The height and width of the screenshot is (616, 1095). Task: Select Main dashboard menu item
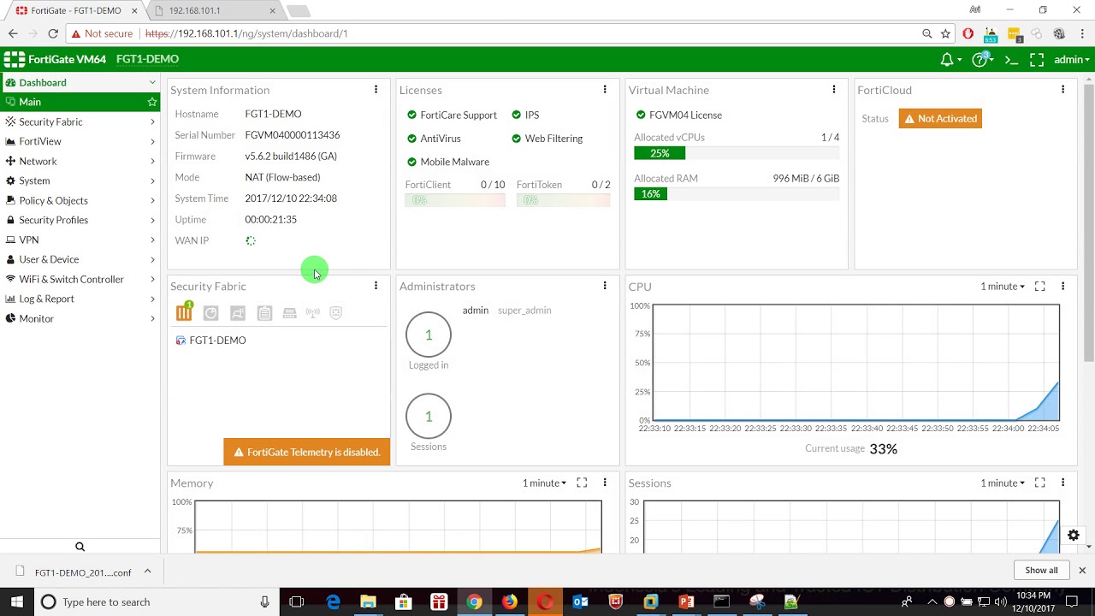point(80,102)
